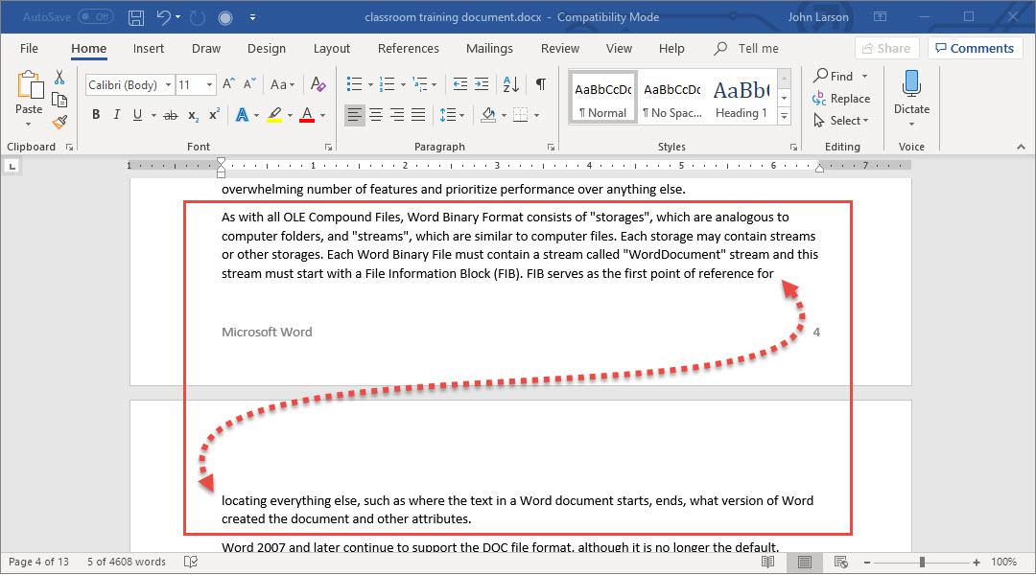Show paragraph marks with pilcrow icon
The width and height of the screenshot is (1036, 575).
click(x=541, y=84)
